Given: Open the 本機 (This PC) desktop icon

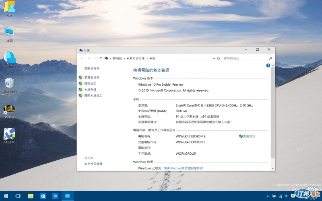Looking at the screenshot, I should (x=9, y=35).
